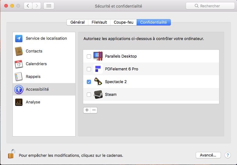Go forward with the right chevron button

[37, 6]
